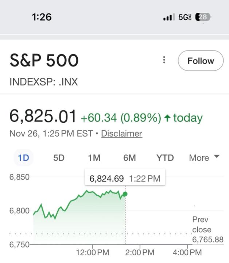Switch to the 1M range tab
The height and width of the screenshot is (263, 229).
pos(94,158)
